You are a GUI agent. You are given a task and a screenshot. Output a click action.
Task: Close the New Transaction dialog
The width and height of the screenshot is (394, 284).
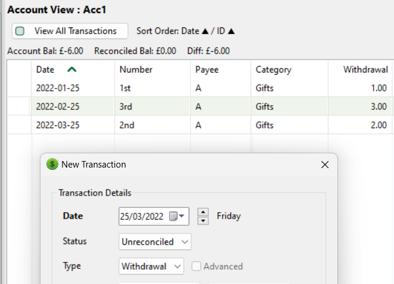[x=324, y=165]
